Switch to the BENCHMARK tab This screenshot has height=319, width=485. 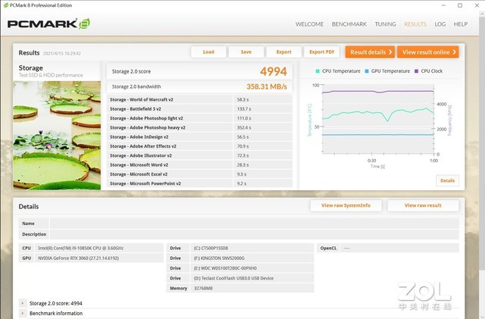(x=349, y=24)
